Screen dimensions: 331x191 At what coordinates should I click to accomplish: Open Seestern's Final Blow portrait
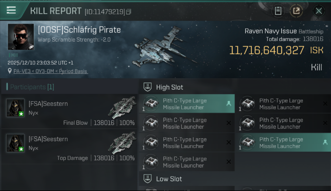[15, 108]
